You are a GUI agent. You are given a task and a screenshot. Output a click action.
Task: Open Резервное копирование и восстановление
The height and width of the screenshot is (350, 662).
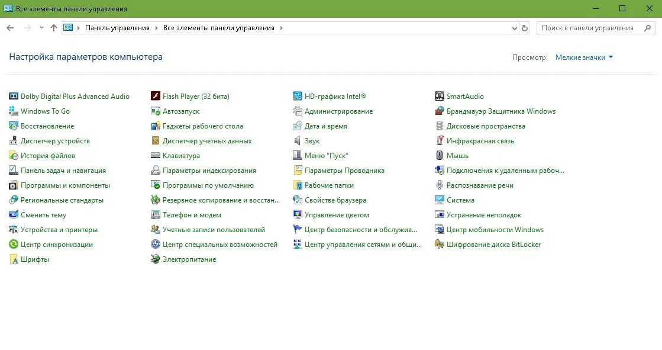pos(221,200)
